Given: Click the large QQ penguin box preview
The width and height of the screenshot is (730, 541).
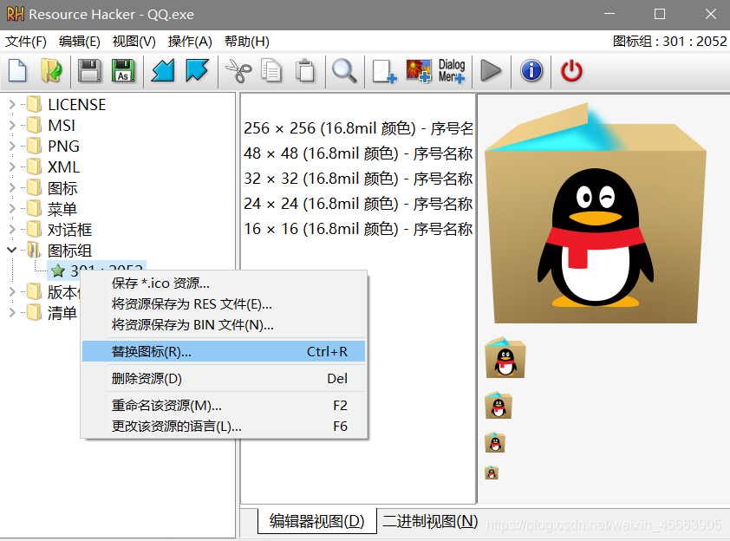Looking at the screenshot, I should click(596, 213).
